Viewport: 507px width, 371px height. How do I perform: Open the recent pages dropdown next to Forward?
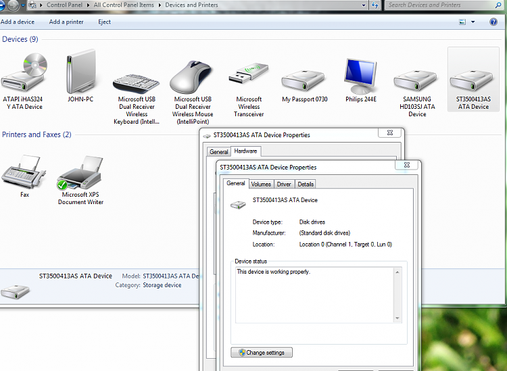[23, 5]
